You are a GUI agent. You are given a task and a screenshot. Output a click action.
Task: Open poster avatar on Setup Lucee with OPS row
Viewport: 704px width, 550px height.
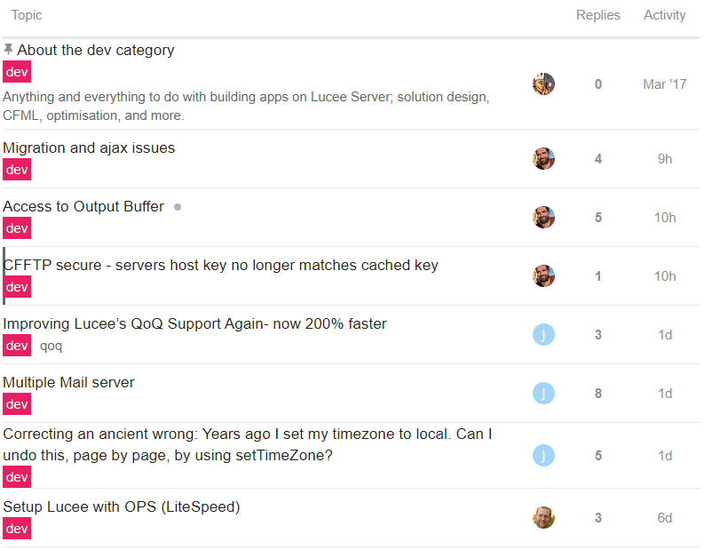click(x=543, y=518)
